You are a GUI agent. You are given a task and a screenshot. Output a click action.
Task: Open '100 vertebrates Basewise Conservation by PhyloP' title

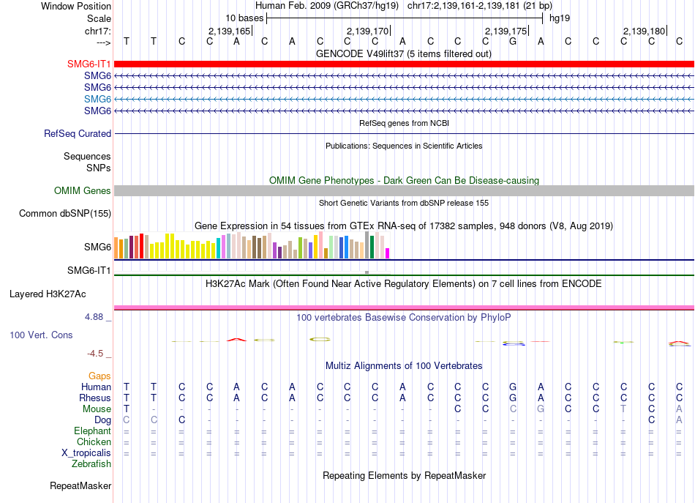tap(404, 317)
